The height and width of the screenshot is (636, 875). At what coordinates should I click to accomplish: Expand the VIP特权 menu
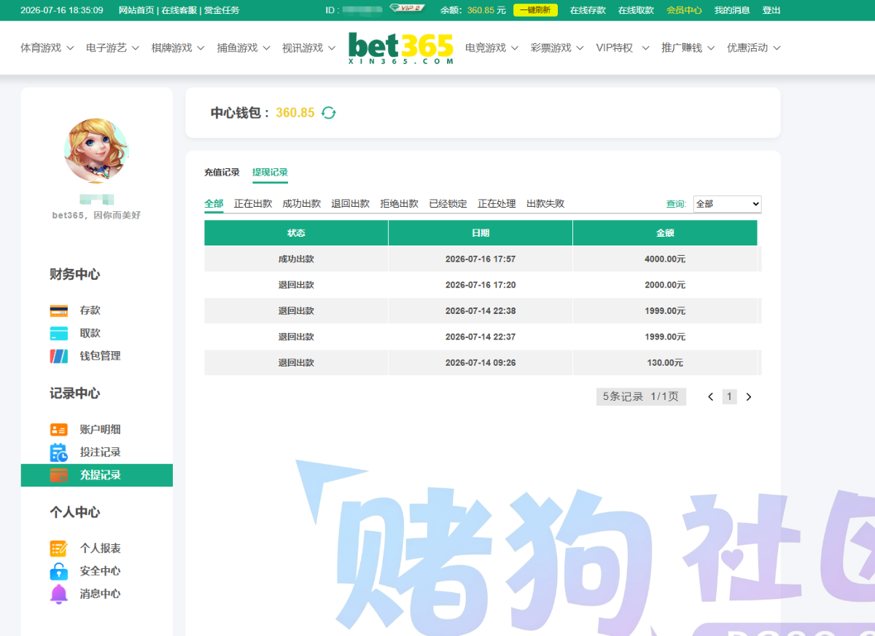[623, 48]
